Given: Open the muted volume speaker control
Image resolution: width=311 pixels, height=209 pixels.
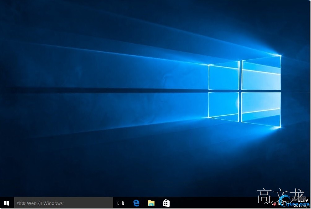Looking at the screenshot, I should 273,203.
